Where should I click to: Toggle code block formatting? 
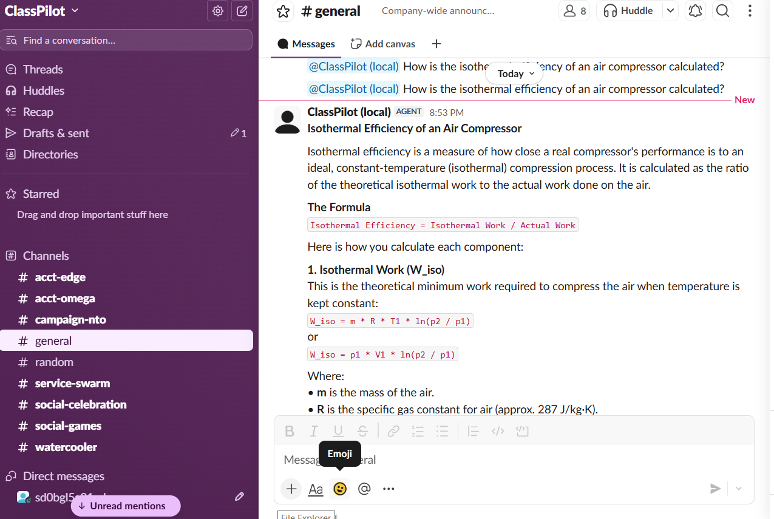coord(522,431)
